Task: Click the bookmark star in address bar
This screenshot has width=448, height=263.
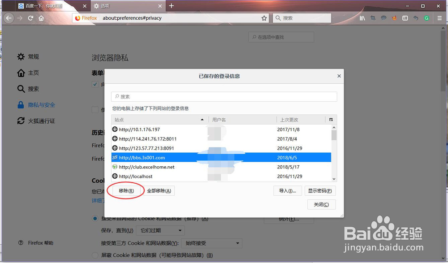Action: (x=263, y=18)
